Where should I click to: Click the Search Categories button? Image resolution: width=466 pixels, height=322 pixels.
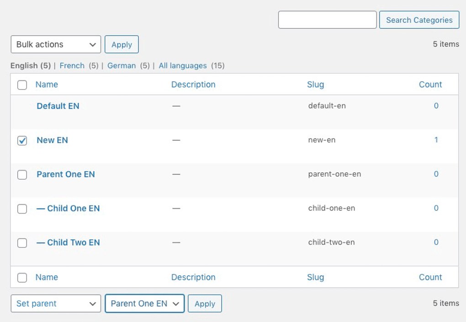pos(418,20)
